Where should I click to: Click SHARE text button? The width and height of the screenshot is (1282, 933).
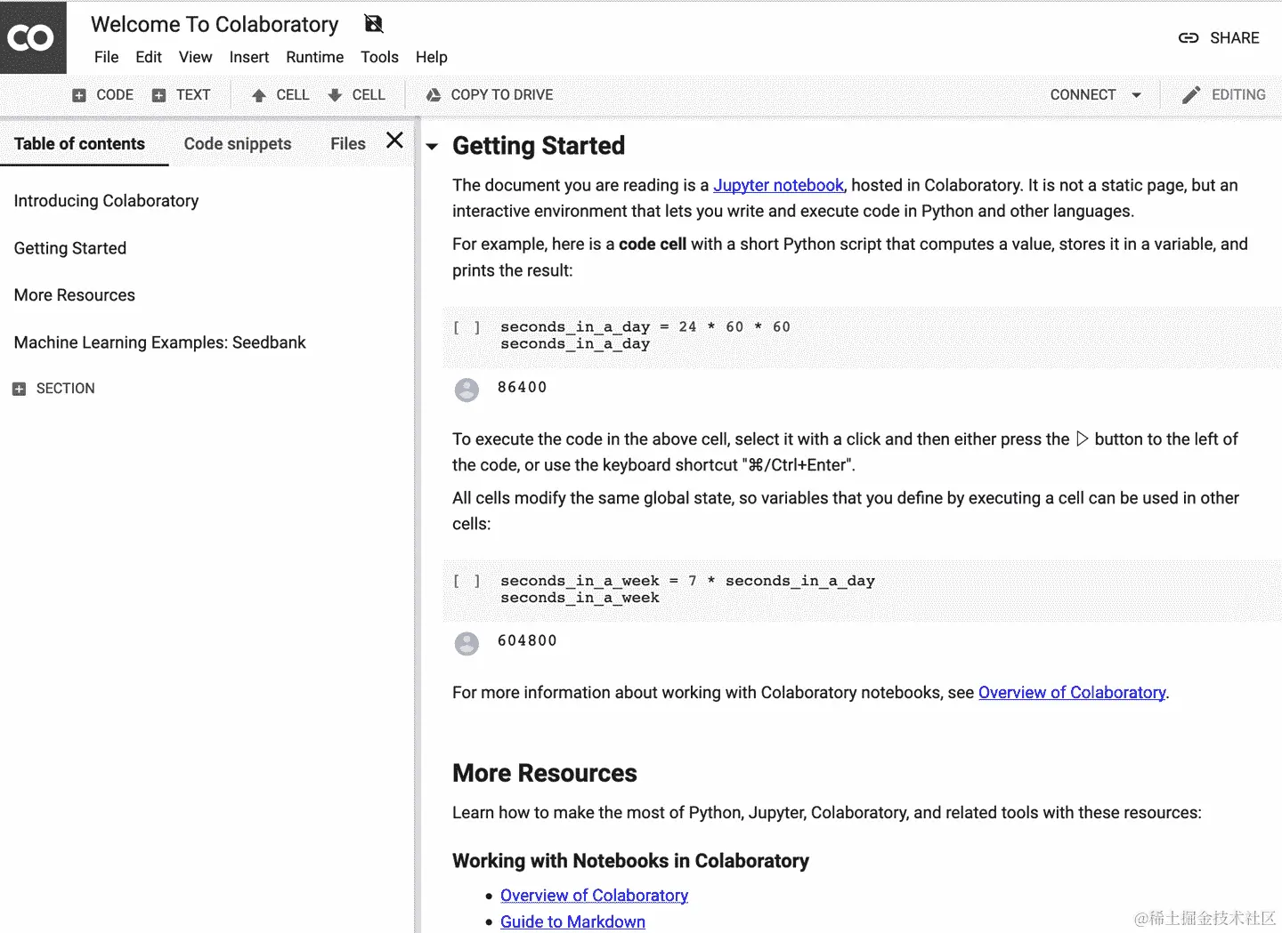tap(1234, 38)
